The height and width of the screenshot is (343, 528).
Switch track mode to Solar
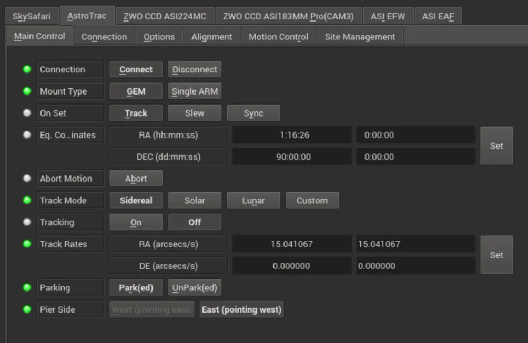click(195, 200)
